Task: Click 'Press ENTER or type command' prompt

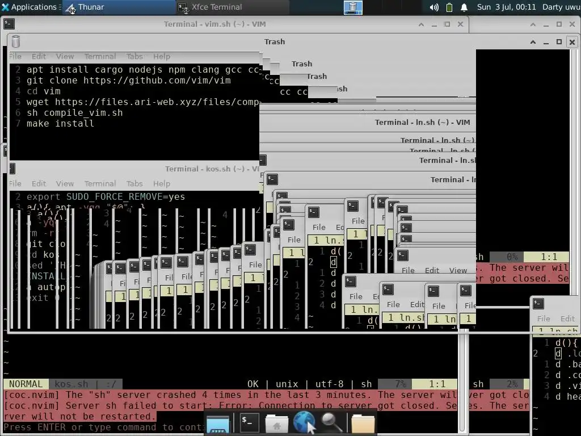Action: (104, 427)
